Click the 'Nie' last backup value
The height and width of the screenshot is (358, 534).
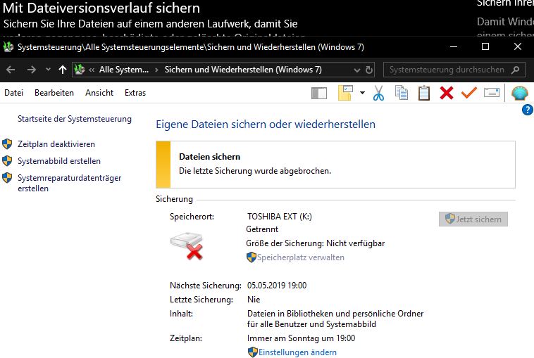(x=254, y=300)
